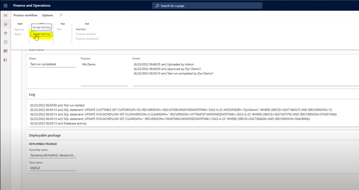Select the UPDATE CUSTTABLE SQL statement line
Viewport: 359px width, 190px height.
(x=181, y=110)
